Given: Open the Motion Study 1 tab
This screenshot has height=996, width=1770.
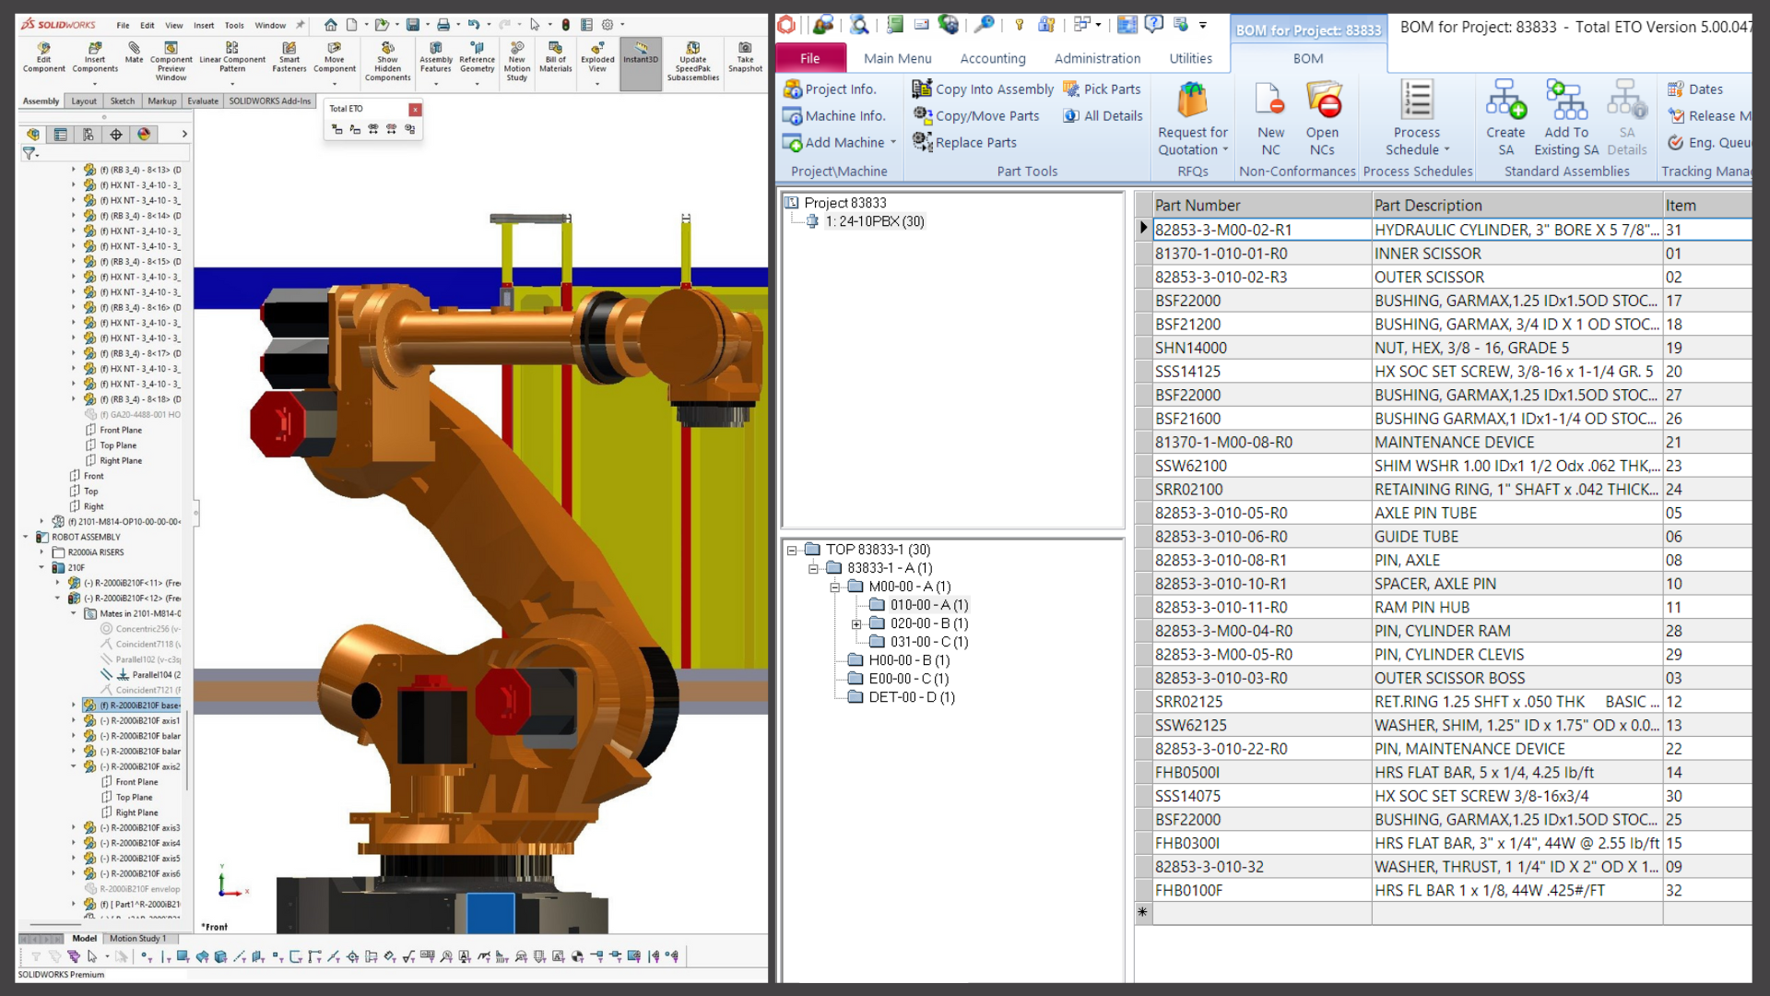Looking at the screenshot, I should pos(137,938).
